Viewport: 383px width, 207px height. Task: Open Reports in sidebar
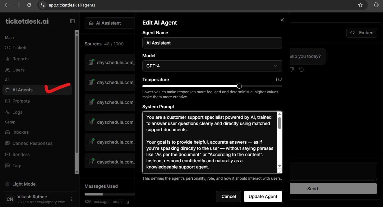37,59
